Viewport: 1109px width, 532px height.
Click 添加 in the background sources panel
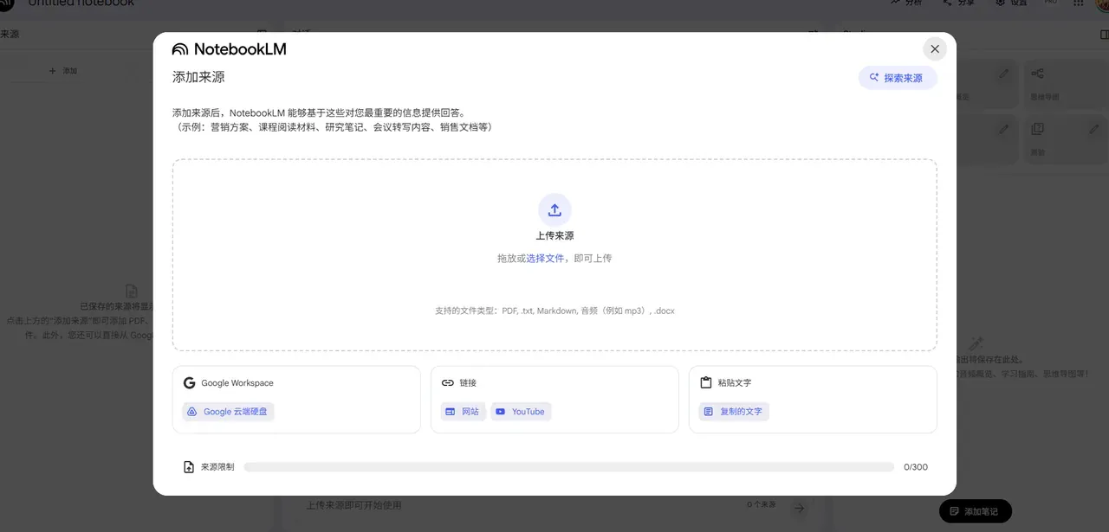pos(63,71)
